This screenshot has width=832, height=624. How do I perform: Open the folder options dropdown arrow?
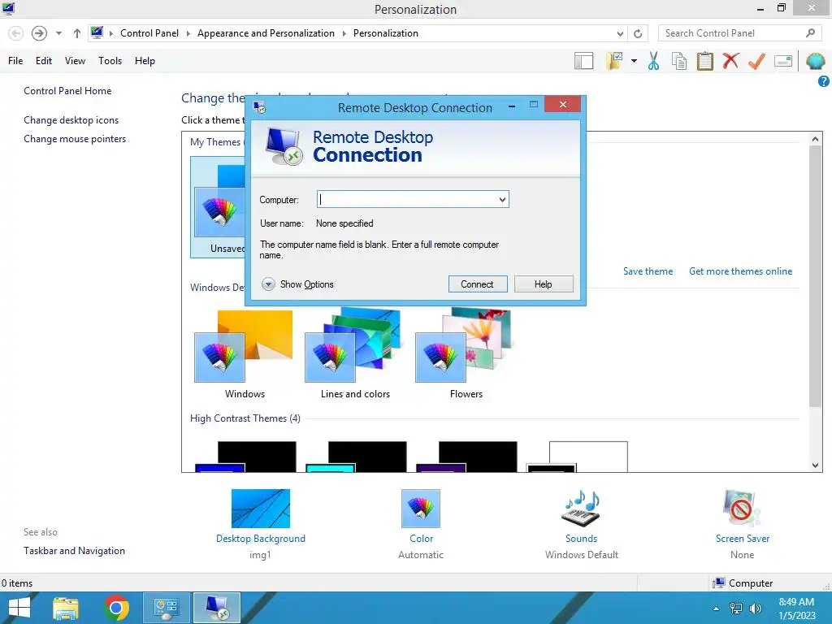pos(634,61)
